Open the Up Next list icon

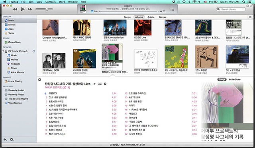click(x=173, y=9)
